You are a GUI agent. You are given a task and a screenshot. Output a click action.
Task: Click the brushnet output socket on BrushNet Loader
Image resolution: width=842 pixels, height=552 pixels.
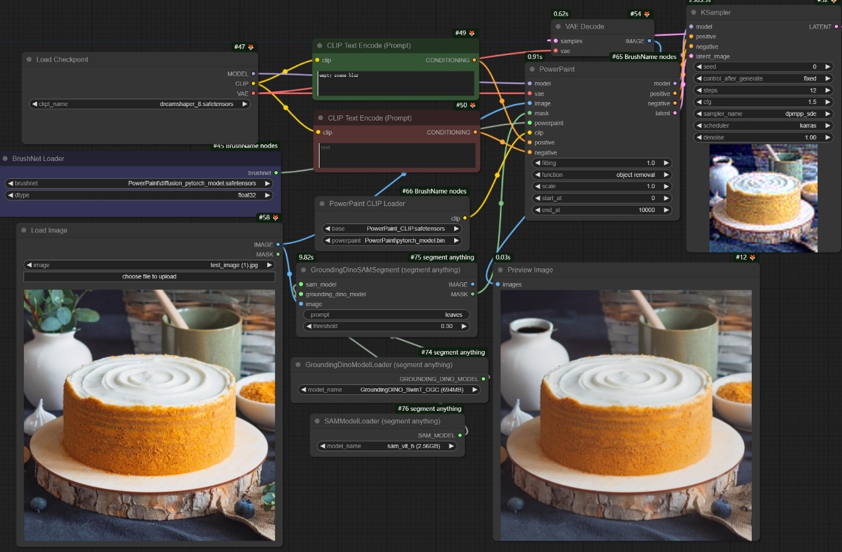[276, 172]
